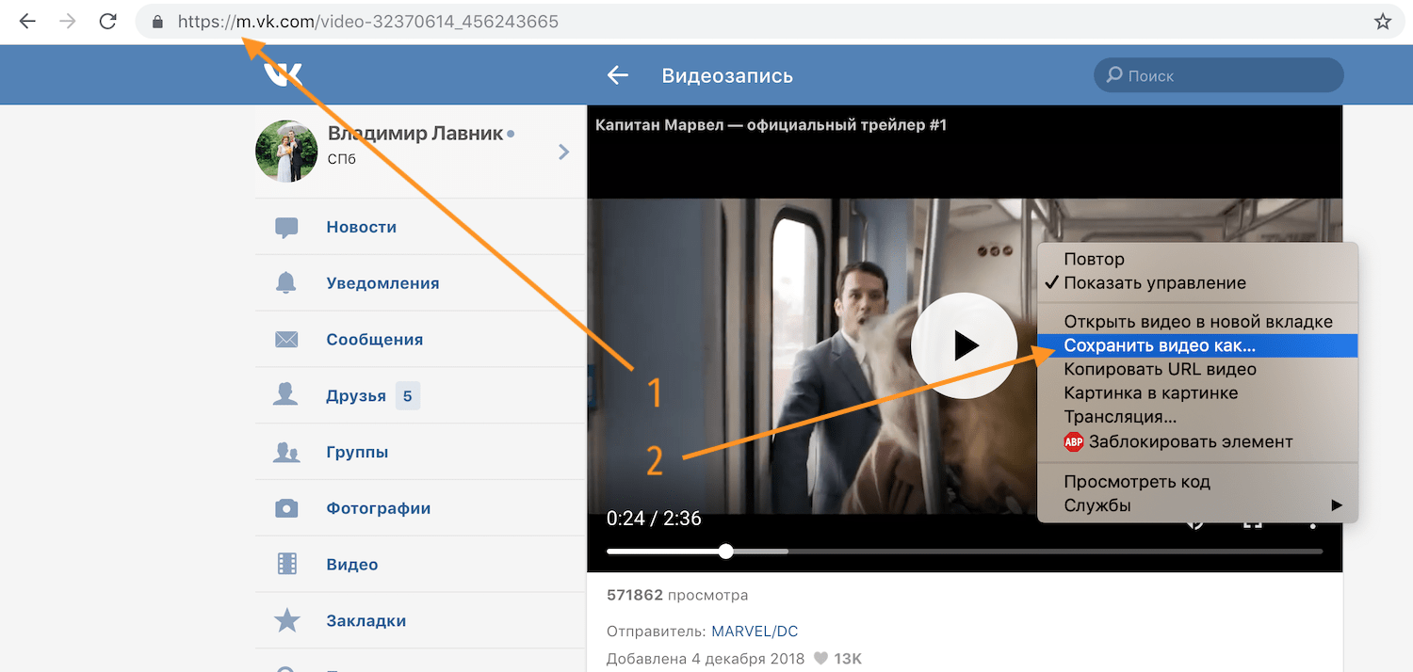Open the Владимир Лавник profile name
The image size is (1413, 672).
pos(415,134)
